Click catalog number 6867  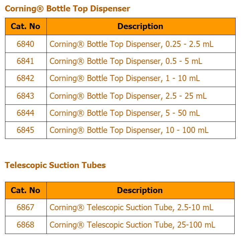pos(25,207)
